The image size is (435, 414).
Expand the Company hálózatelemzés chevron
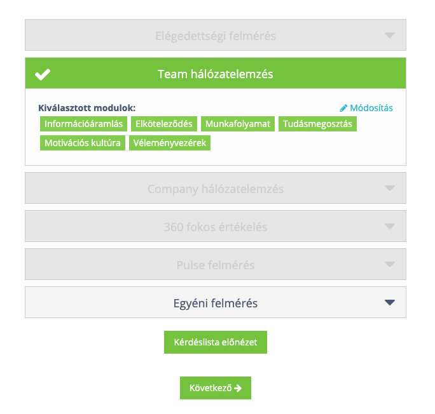390,189
